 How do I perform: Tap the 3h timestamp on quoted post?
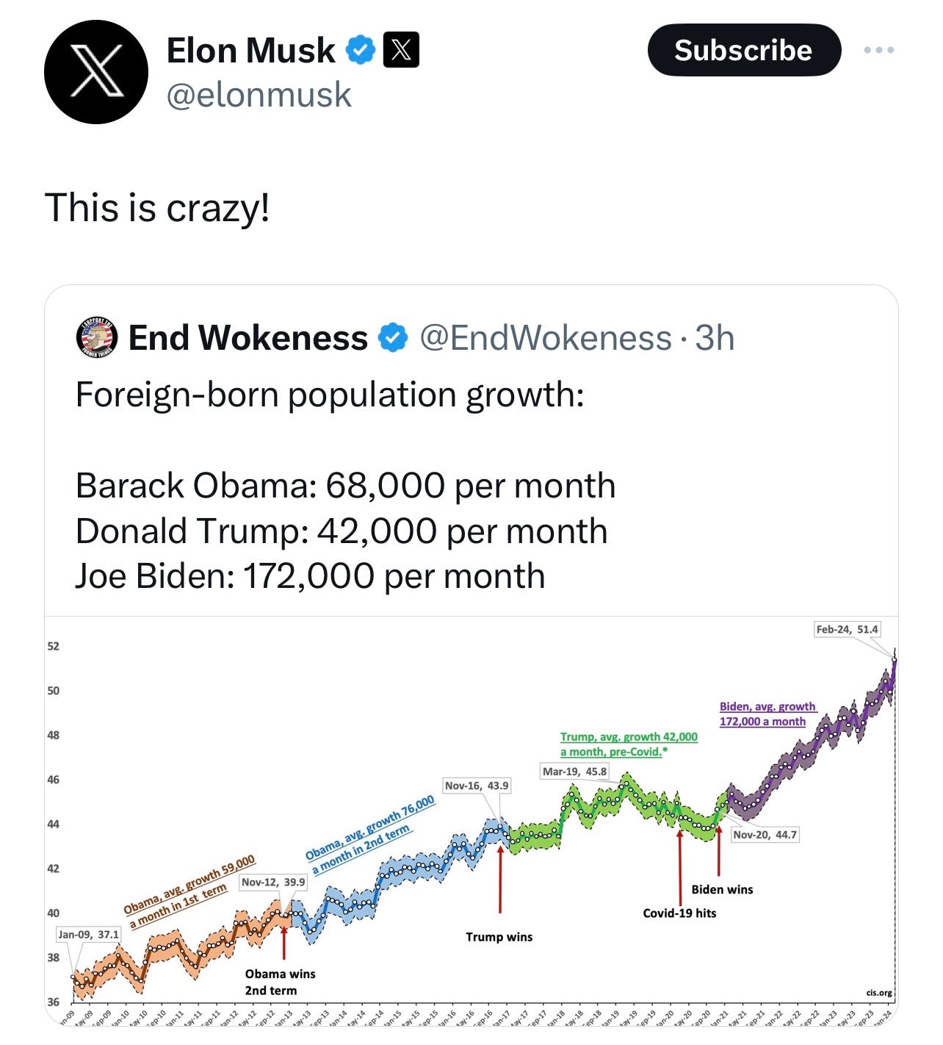pyautogui.click(x=715, y=338)
